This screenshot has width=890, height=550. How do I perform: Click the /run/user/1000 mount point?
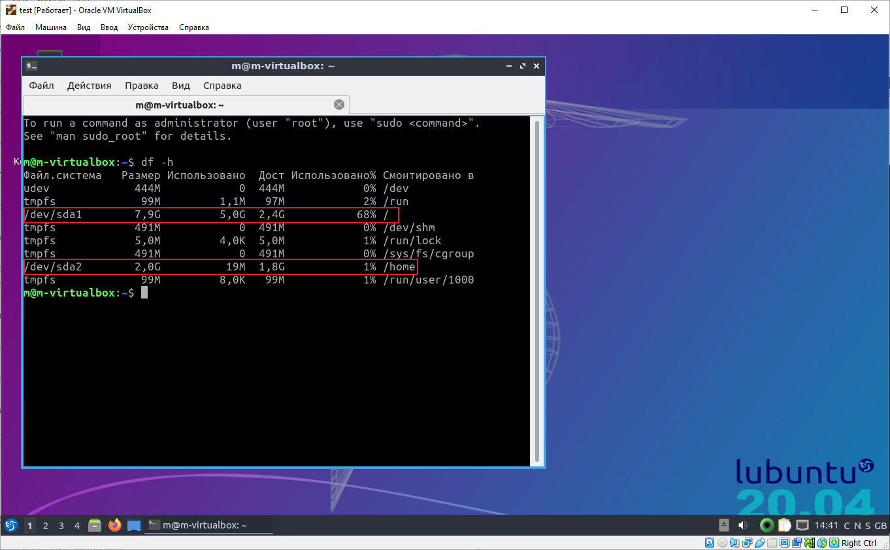point(429,280)
